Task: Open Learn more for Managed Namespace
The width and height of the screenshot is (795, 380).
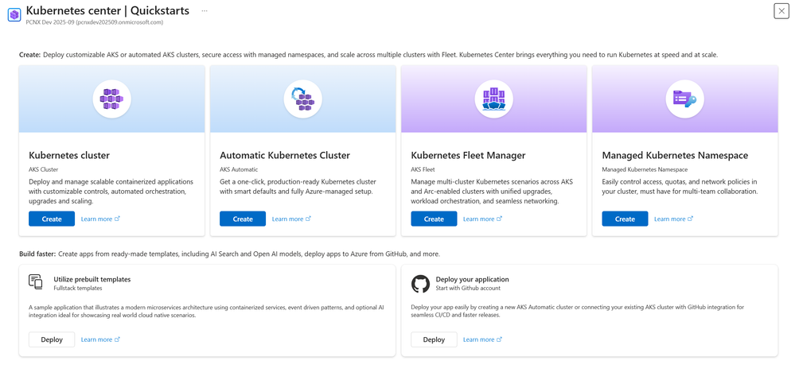Action: [x=673, y=219]
